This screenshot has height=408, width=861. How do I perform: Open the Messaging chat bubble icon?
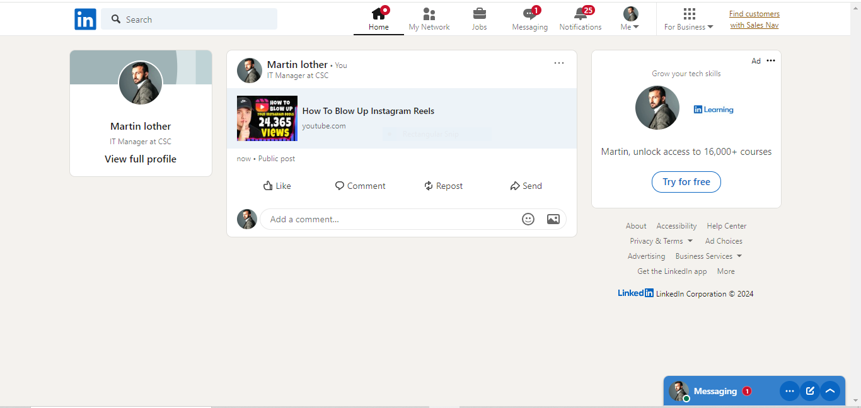click(530, 14)
